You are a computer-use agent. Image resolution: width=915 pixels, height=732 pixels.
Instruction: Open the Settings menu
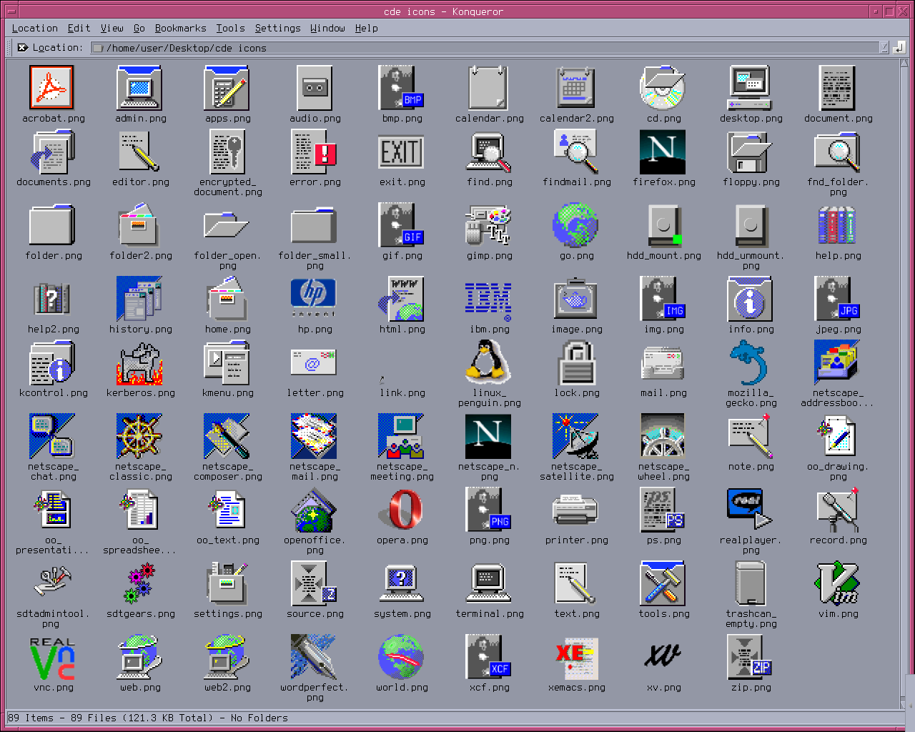tap(277, 29)
